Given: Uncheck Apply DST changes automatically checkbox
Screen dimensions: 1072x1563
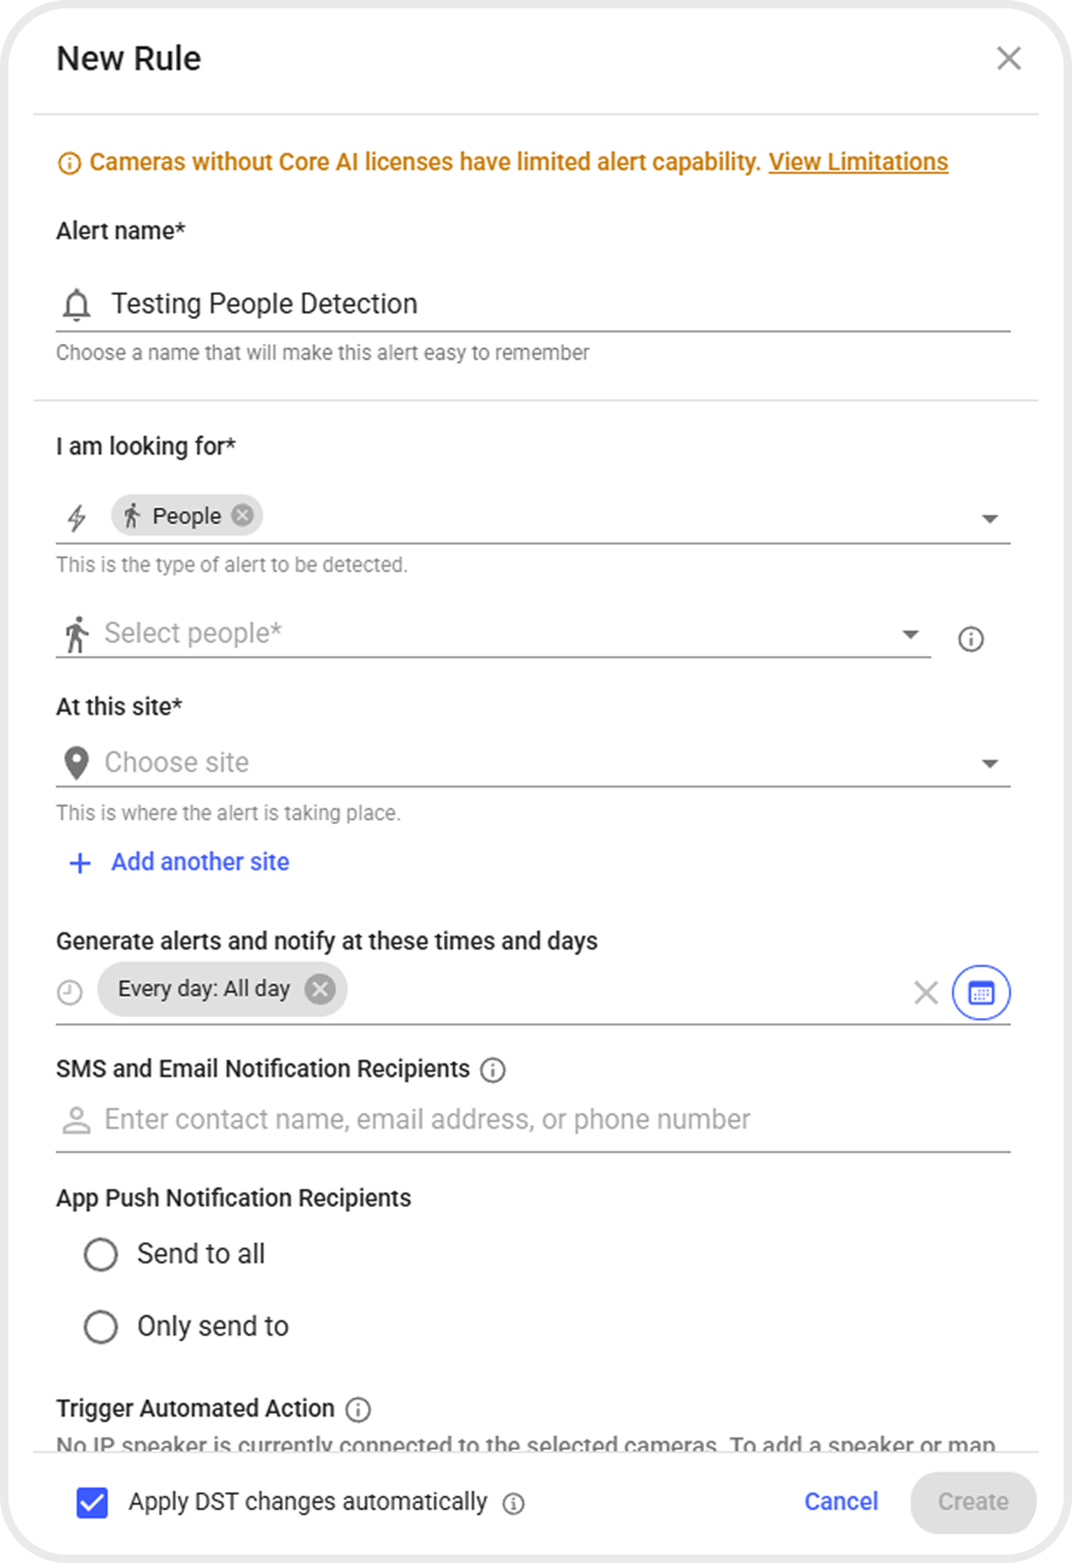Looking at the screenshot, I should [x=92, y=1502].
